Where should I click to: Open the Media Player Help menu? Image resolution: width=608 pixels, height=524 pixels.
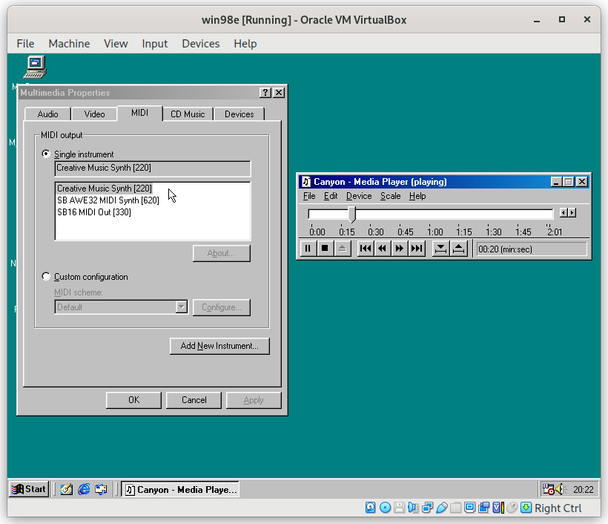pyautogui.click(x=417, y=196)
